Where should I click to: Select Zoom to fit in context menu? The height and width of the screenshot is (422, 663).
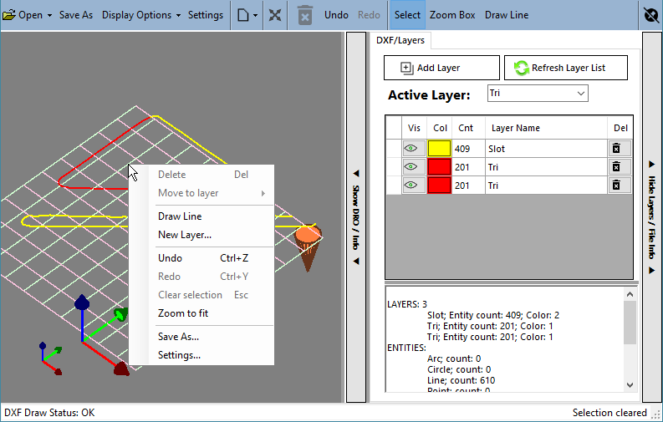point(201,313)
